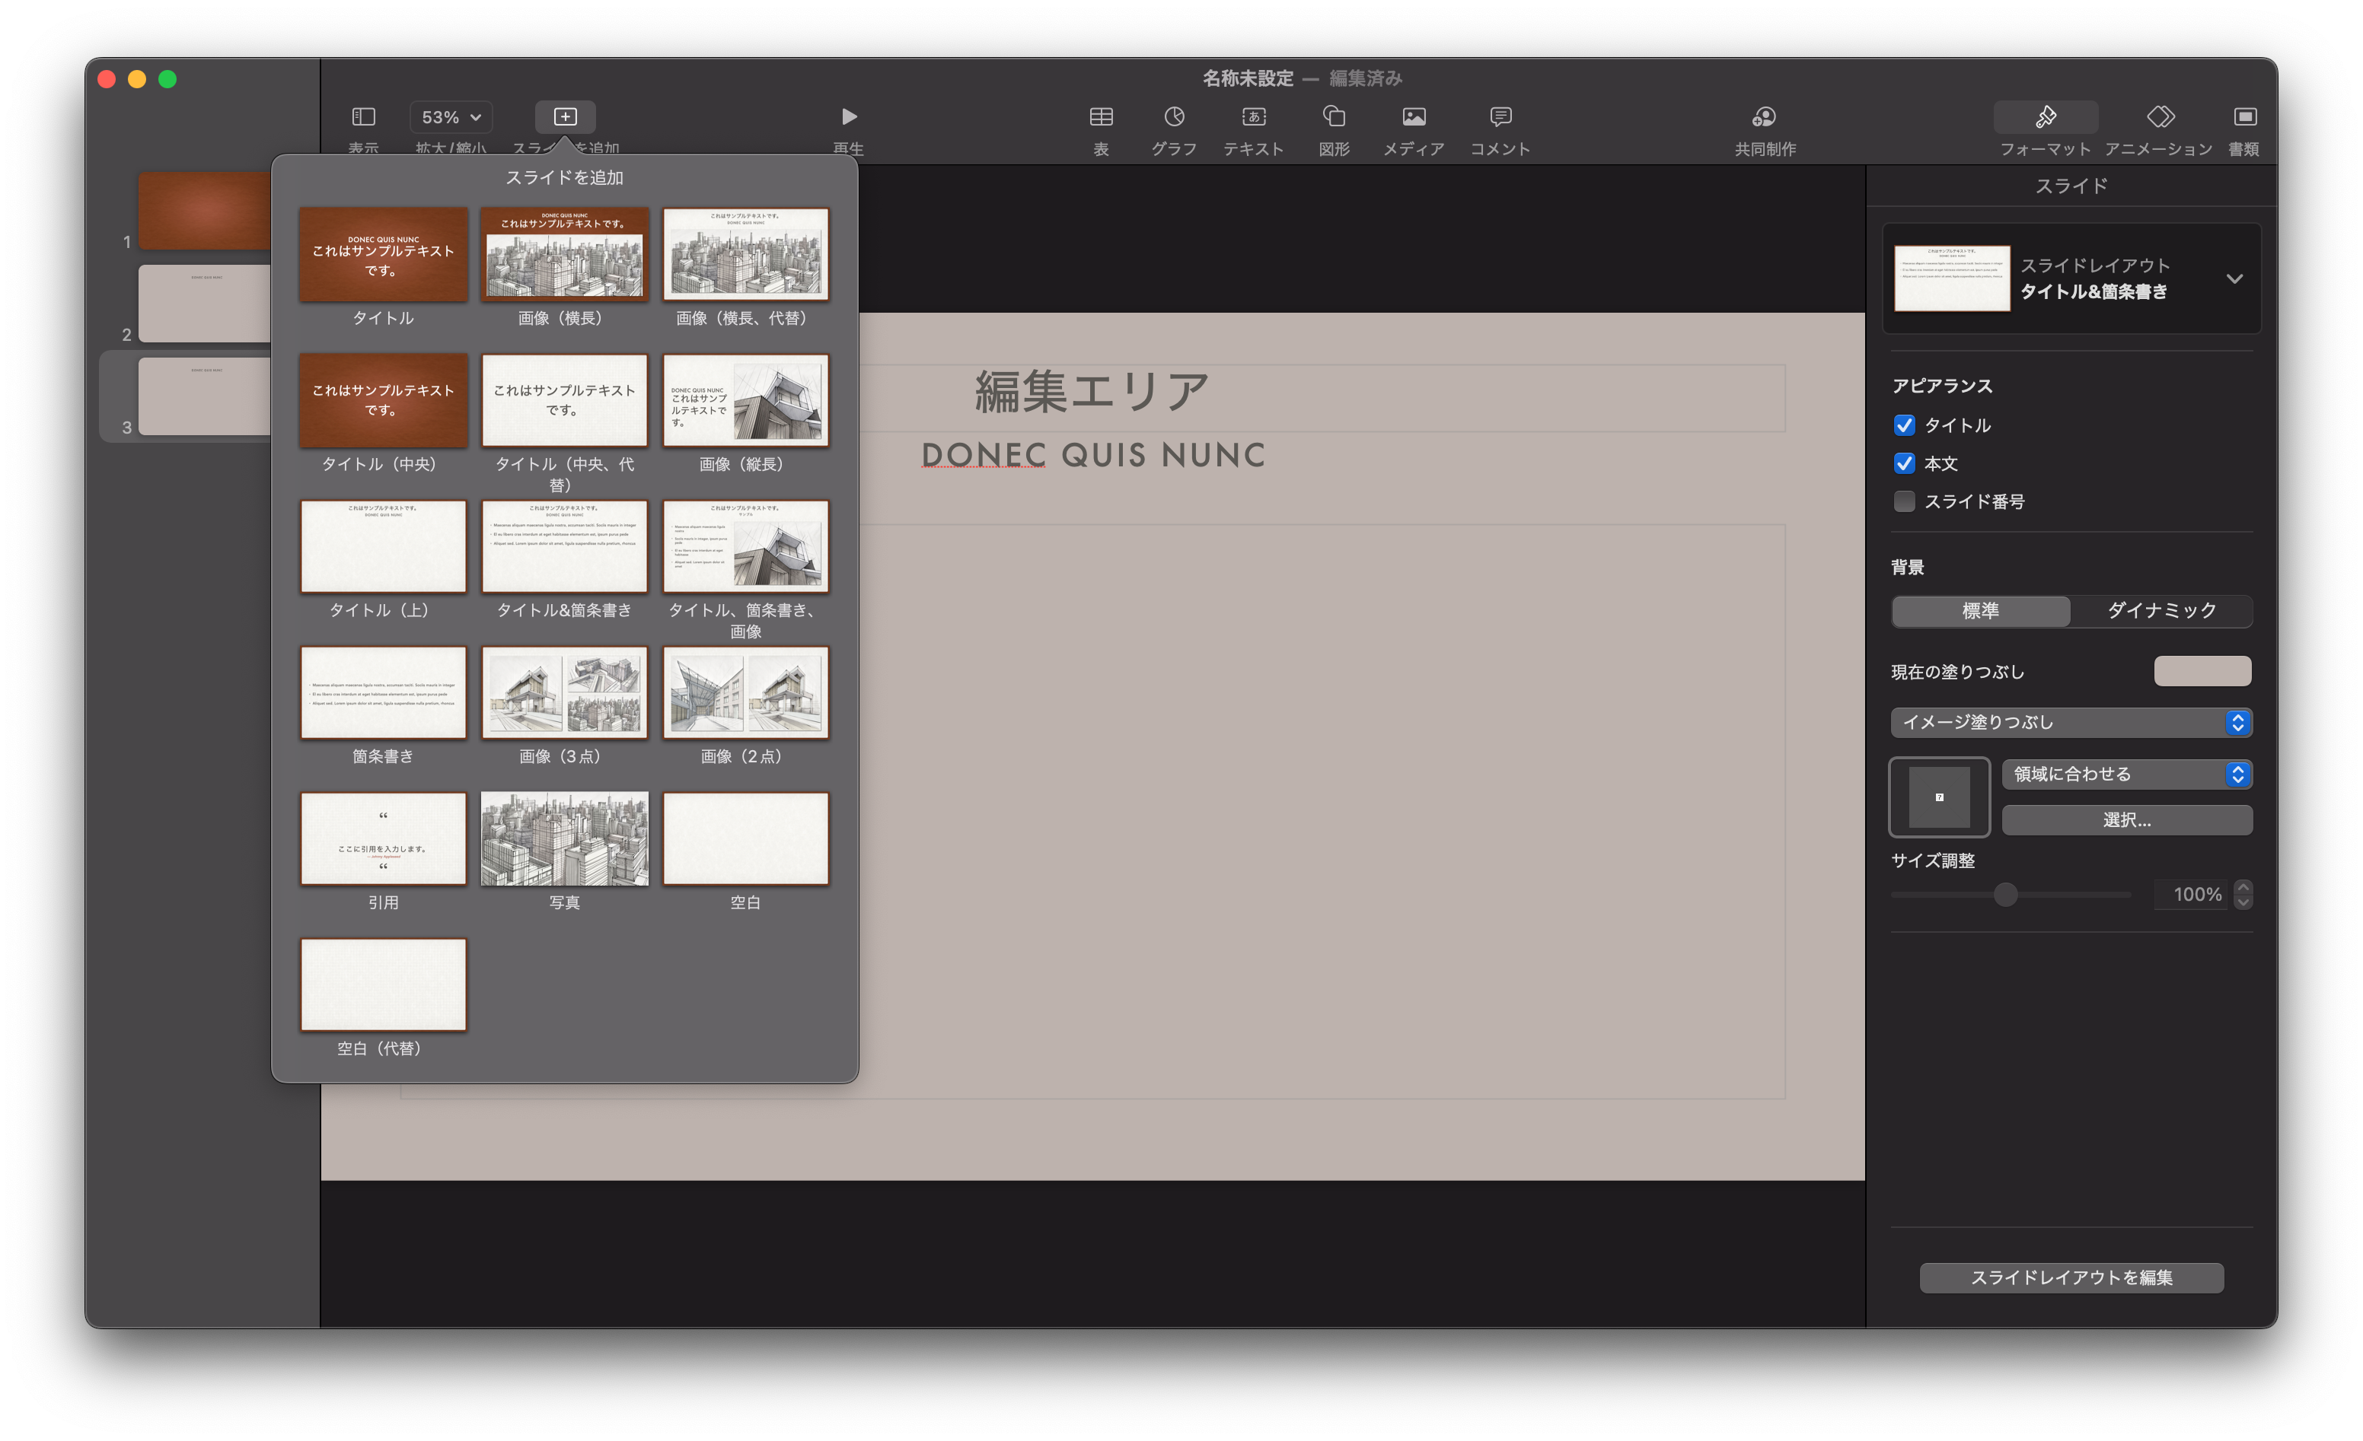Open the 領域に合わせる scaling dropdown
Screen dimensions: 2363x1441
2126,774
